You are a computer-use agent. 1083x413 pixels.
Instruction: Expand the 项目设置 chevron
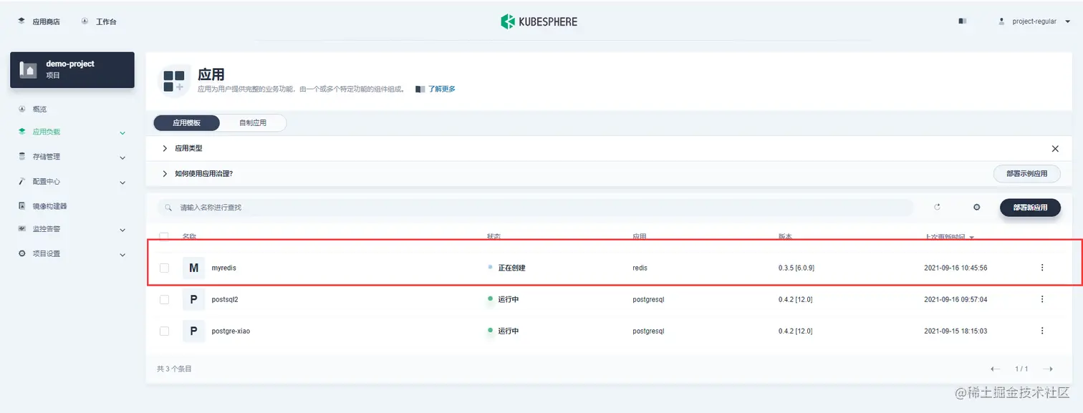tap(122, 254)
